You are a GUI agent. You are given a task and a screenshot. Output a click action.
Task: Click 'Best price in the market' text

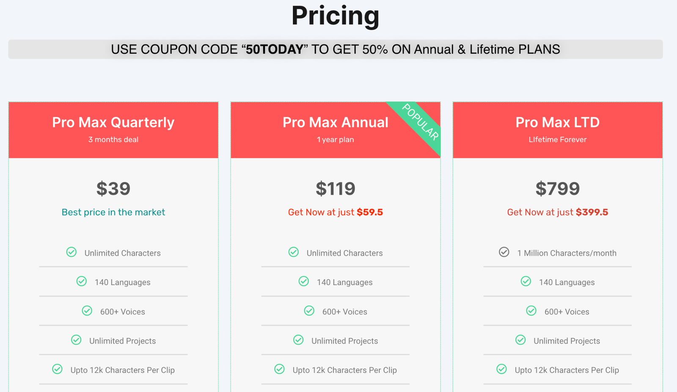113,212
